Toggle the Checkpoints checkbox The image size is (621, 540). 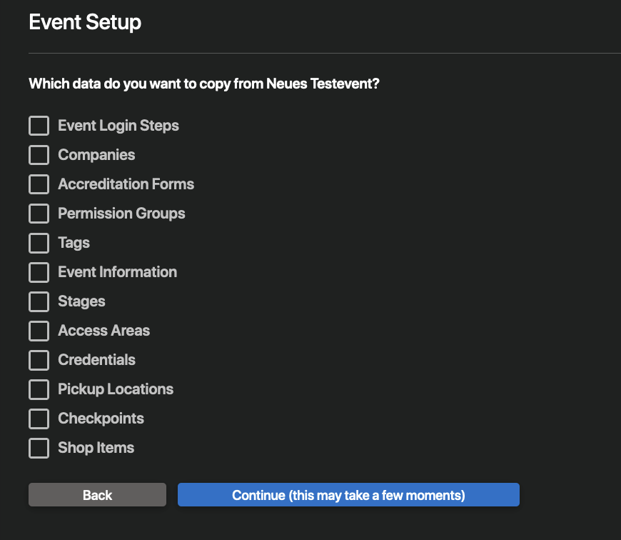pos(39,419)
